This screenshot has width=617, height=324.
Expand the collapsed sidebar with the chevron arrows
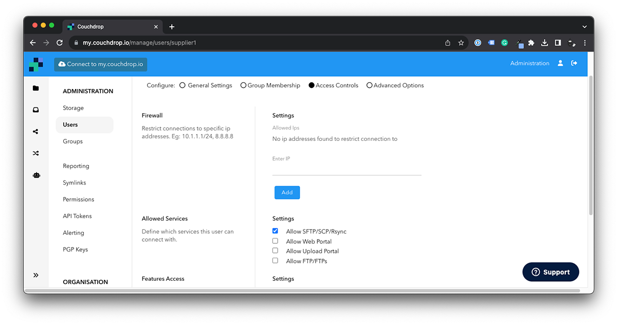(35, 275)
